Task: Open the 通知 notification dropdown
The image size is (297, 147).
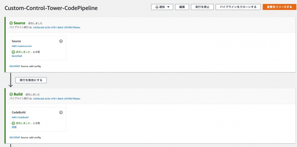Action: 162,7
